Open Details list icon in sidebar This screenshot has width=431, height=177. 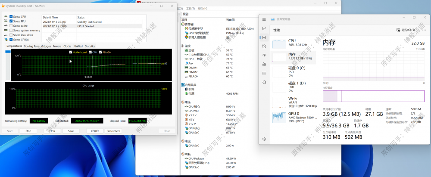pos(264,73)
